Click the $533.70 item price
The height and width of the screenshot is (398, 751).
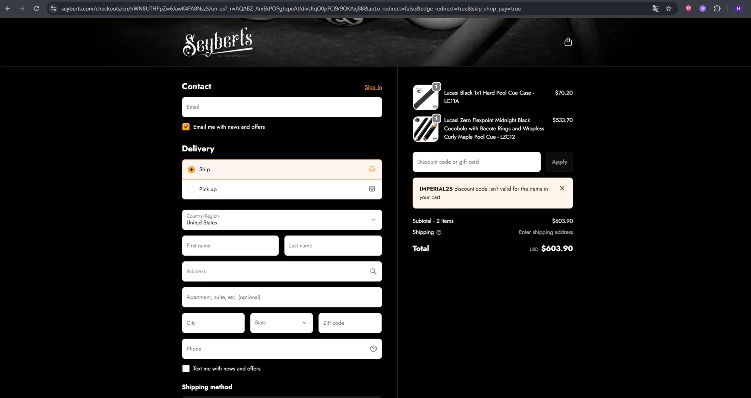tap(563, 120)
